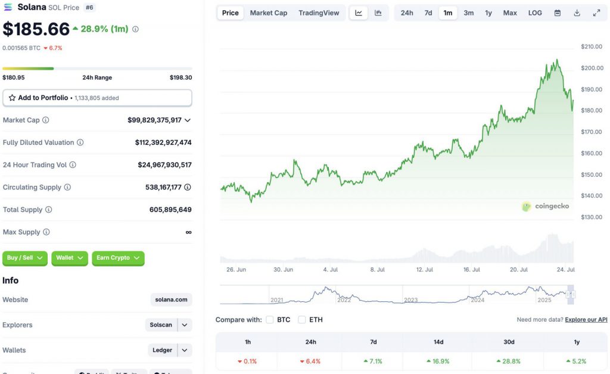Open the Explorers dropdown next to Solscan

(x=183, y=325)
